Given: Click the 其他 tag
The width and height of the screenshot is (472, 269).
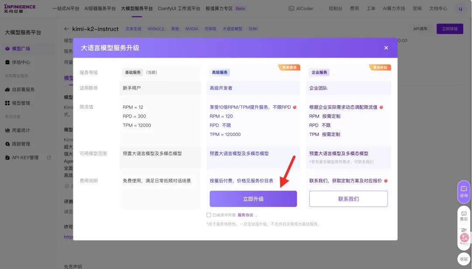Looking at the screenshot, I should coord(175,29).
